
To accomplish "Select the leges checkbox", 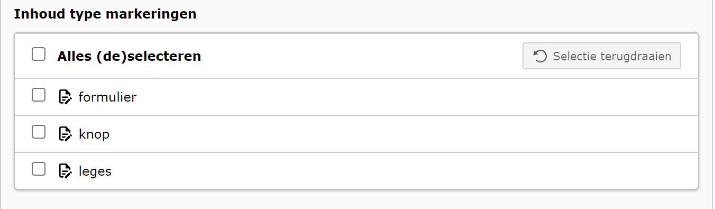I will pos(39,169).
